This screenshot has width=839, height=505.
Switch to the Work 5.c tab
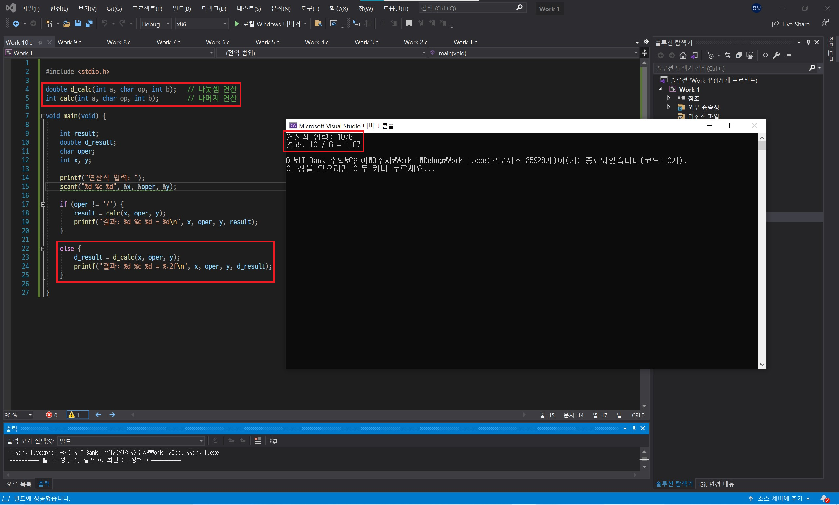pos(267,42)
